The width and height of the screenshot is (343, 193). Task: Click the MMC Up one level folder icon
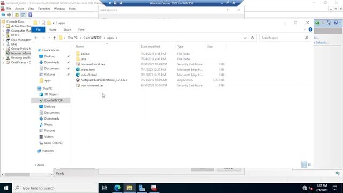click(17, 14)
